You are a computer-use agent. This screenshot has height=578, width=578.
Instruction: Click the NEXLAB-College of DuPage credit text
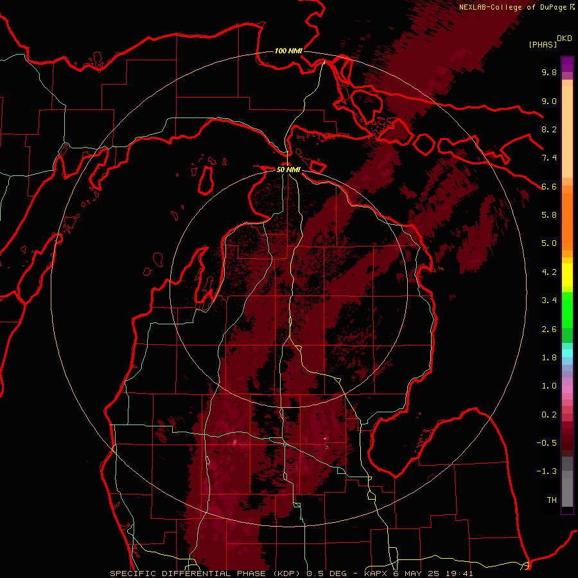[x=512, y=7]
